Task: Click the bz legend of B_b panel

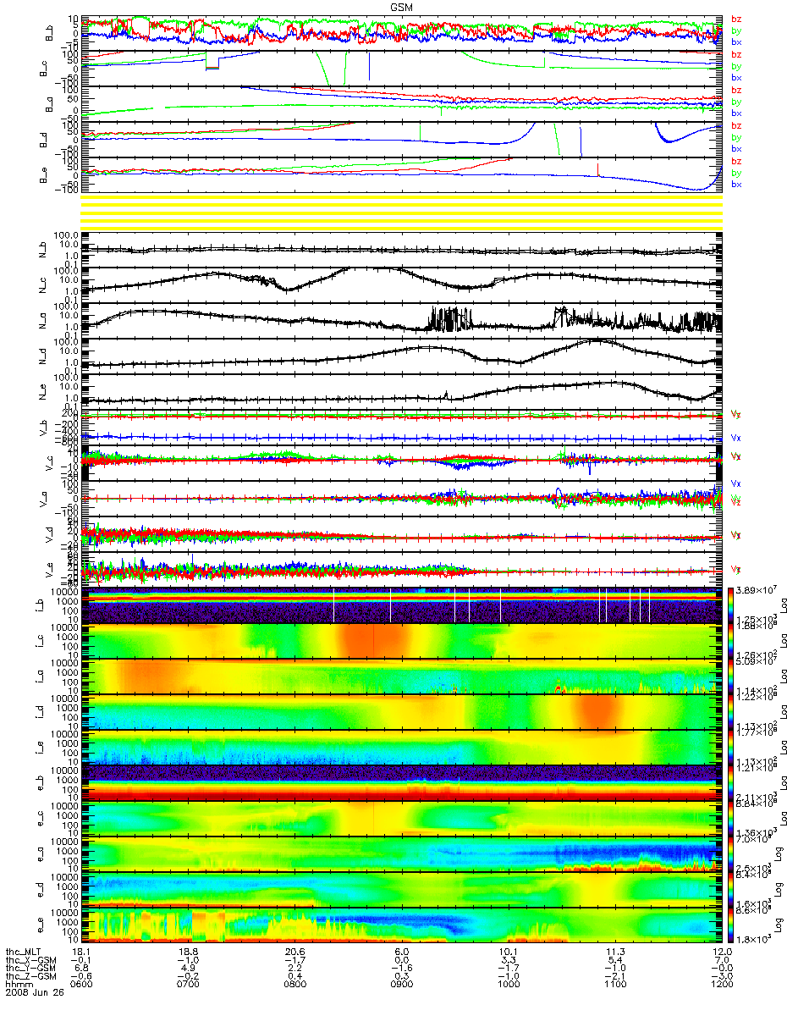Action: [736, 19]
